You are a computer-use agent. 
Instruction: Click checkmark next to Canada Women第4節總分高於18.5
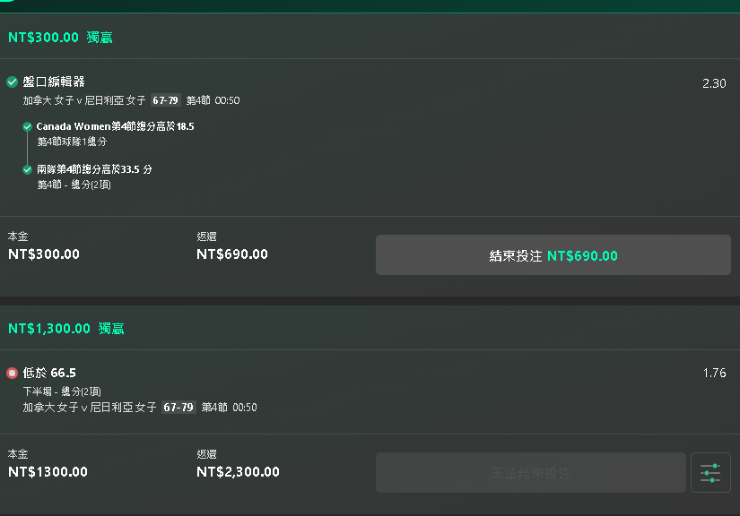click(28, 126)
